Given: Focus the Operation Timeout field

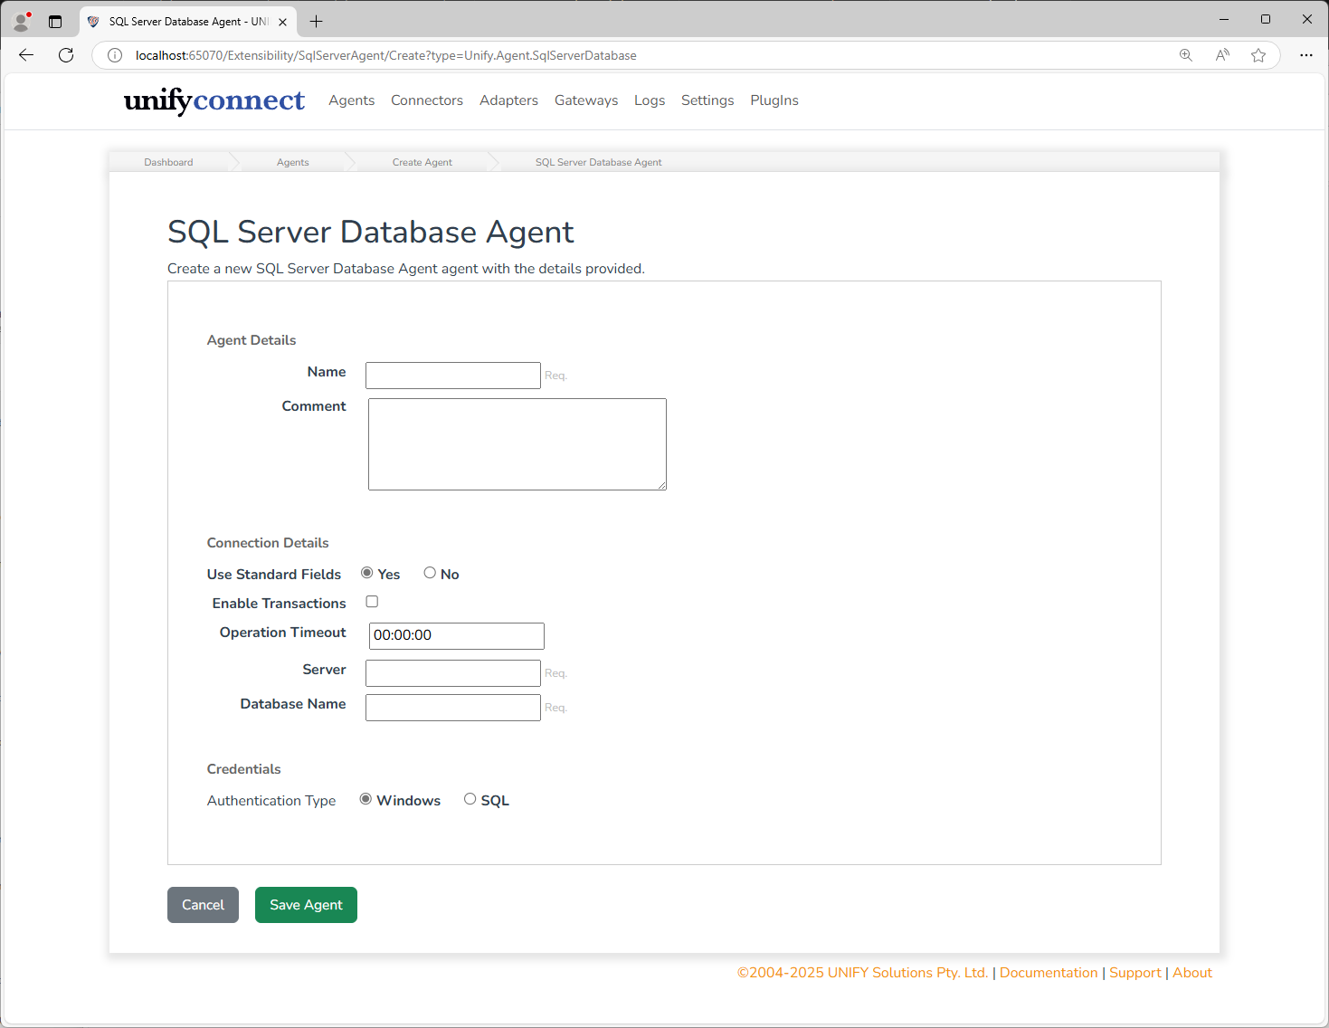Looking at the screenshot, I should coord(457,636).
